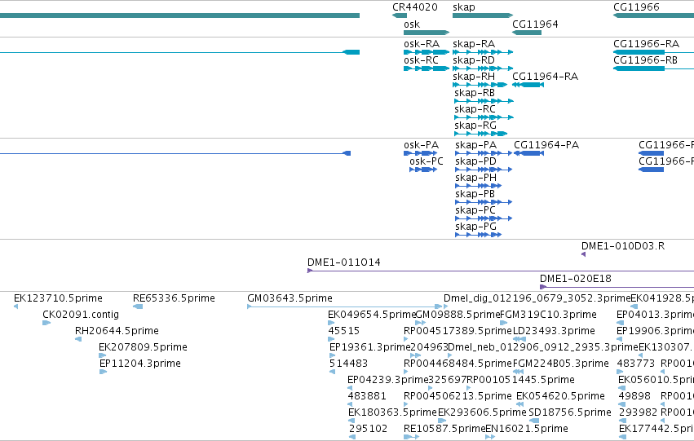
Task: Select the osk gene bar
Action: pos(427,33)
